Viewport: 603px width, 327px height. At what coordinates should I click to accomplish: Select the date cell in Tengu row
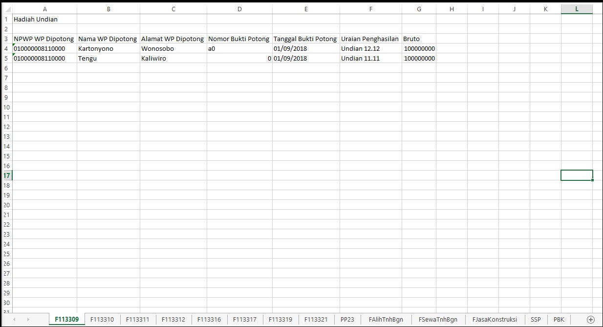[x=306, y=58]
